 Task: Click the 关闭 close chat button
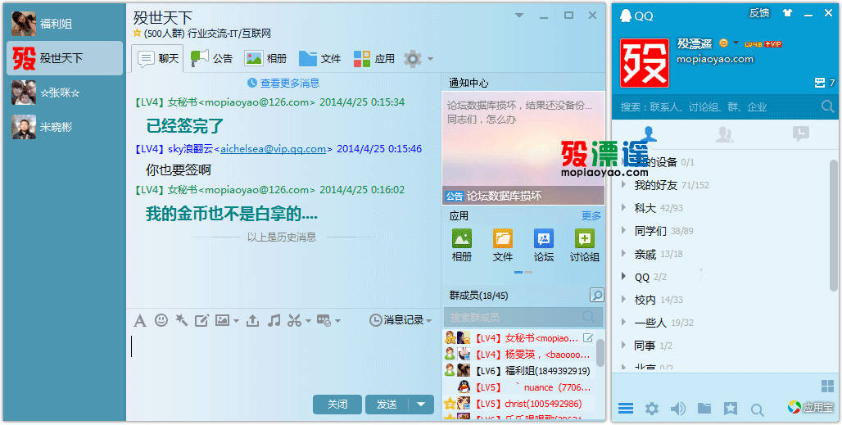tap(337, 405)
